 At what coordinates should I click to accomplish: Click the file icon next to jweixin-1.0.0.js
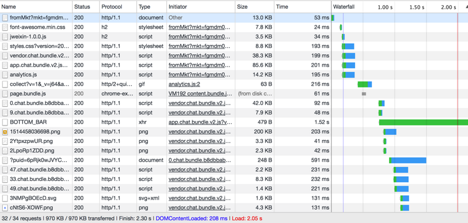coord(5,37)
